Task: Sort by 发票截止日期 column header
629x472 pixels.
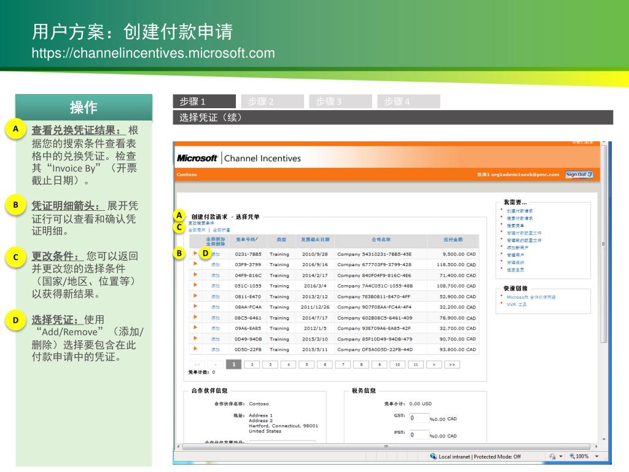Action: pyautogui.click(x=315, y=240)
